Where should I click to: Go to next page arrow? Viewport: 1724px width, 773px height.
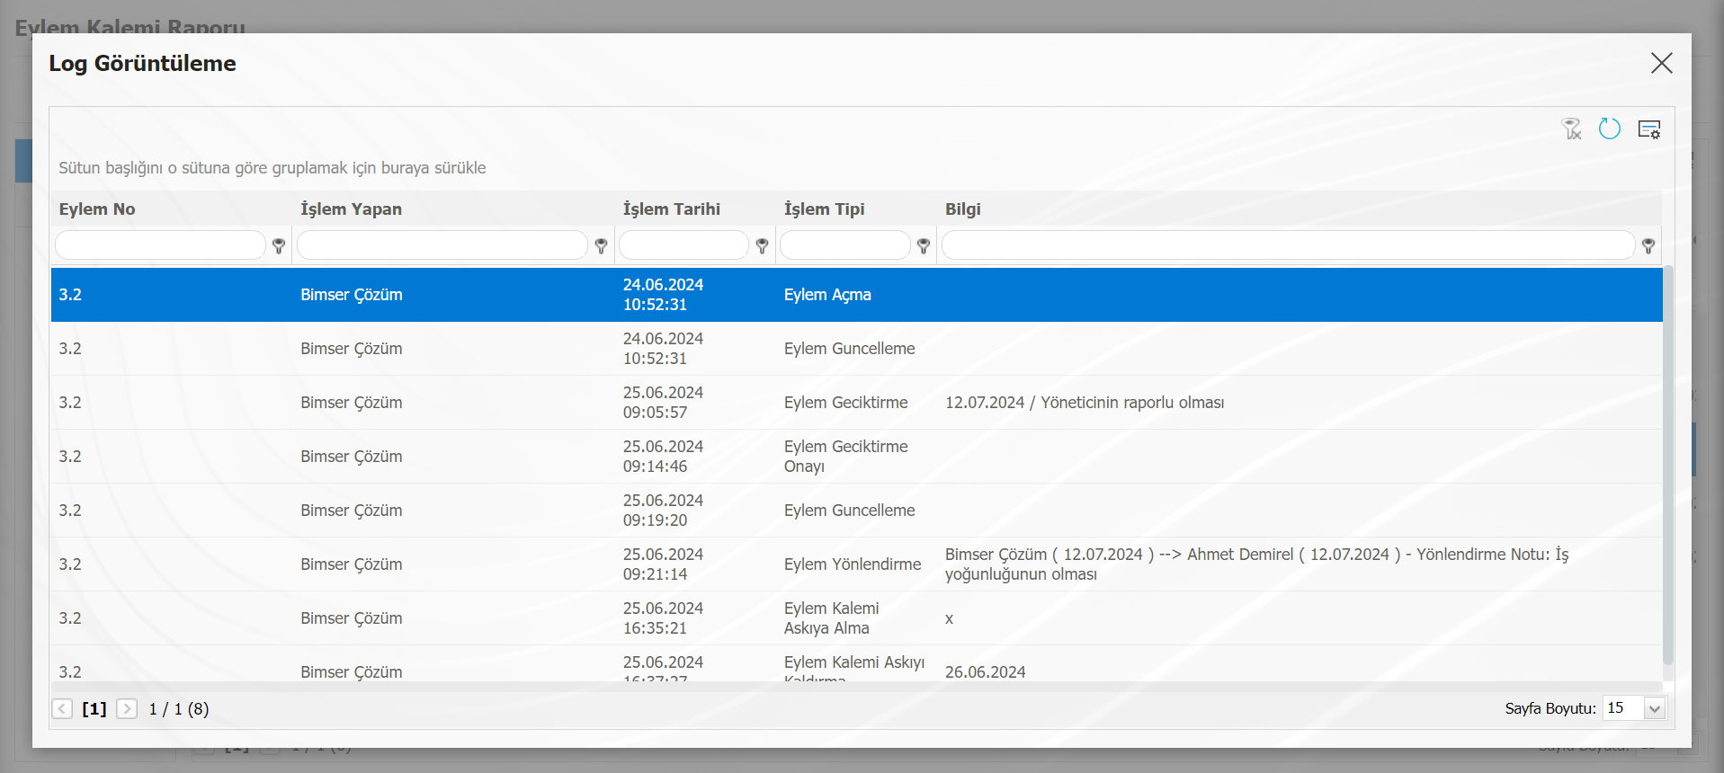127,709
